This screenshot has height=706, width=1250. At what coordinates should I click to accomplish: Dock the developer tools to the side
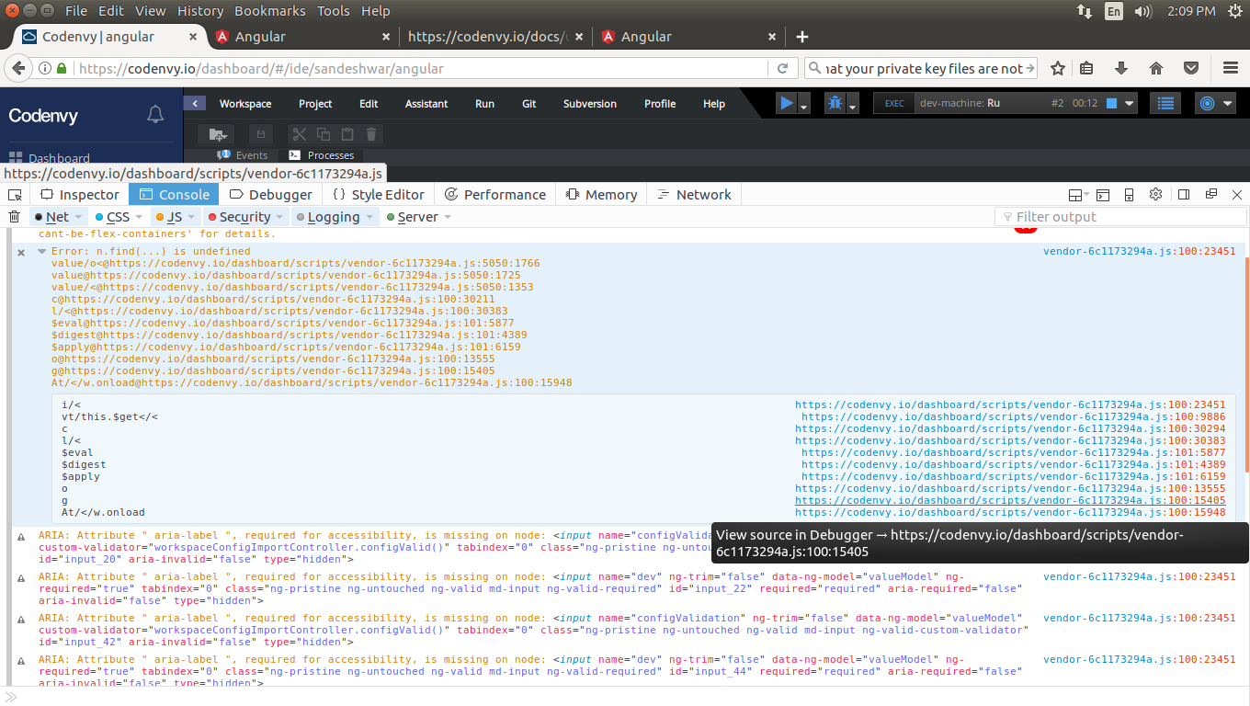[1183, 194]
